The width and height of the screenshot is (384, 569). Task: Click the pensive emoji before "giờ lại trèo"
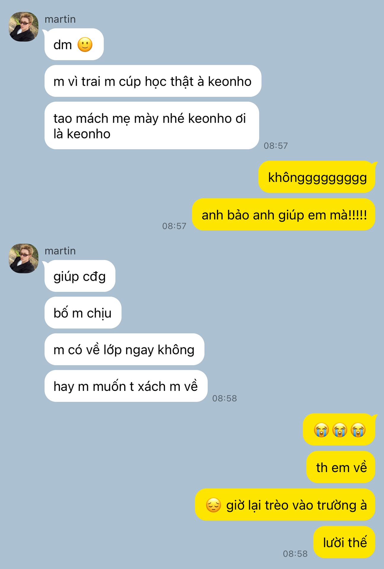point(214,505)
